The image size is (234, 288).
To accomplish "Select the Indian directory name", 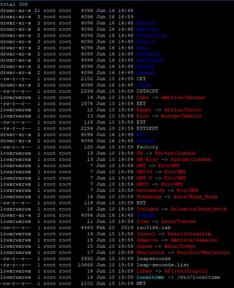I will pyautogui.click(x=146, y=215).
